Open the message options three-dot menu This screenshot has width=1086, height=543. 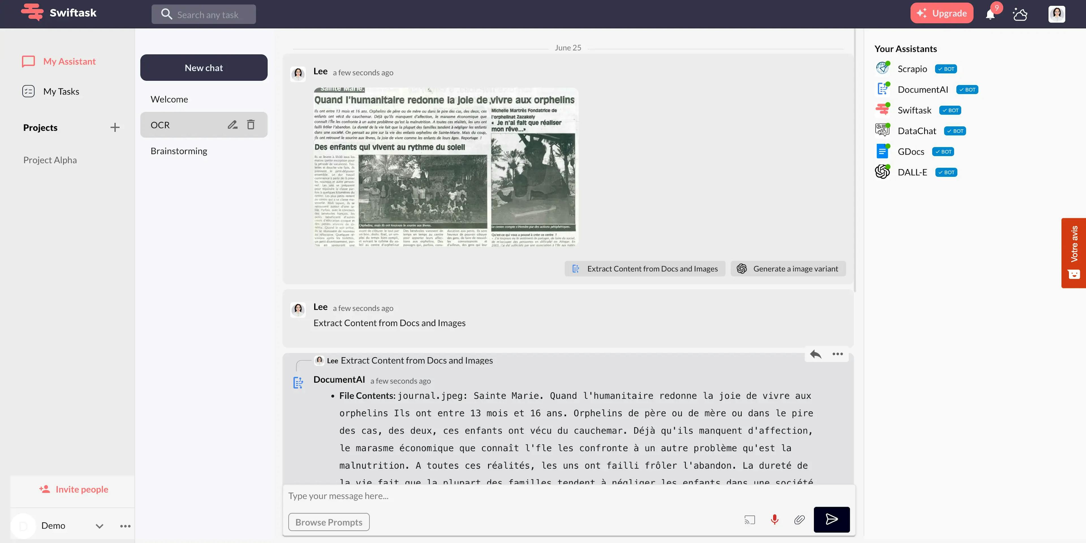(837, 354)
